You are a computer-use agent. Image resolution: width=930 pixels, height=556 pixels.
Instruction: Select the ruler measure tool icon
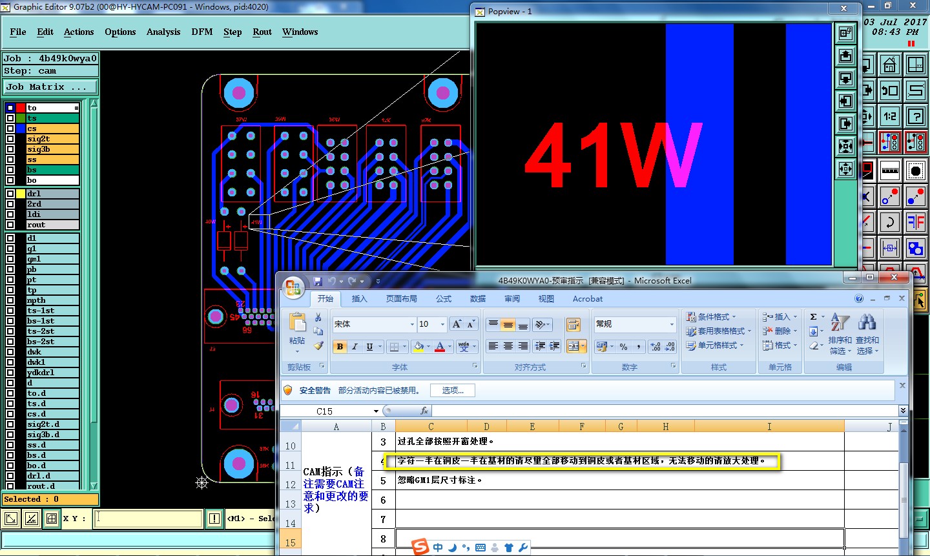pyautogui.click(x=890, y=170)
